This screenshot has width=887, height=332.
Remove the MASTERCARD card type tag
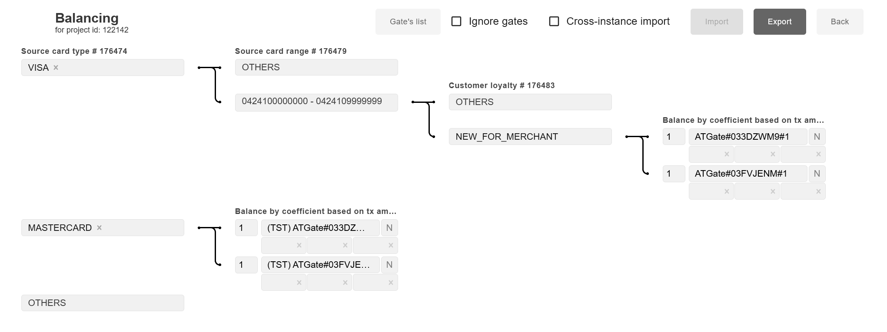click(99, 228)
